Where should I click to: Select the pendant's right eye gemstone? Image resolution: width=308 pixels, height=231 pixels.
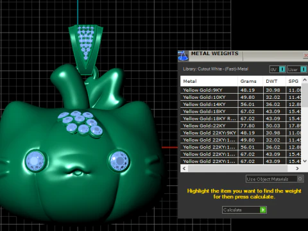click(x=119, y=161)
